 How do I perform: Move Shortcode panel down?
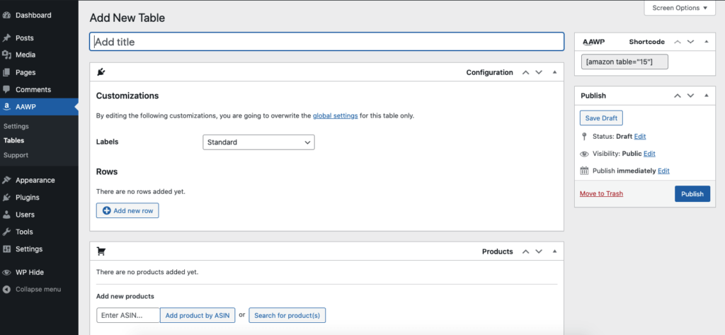[691, 42]
